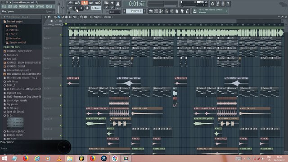Toggle the browser view icon
This screenshot has height=162, width=288.
[x=166, y=11]
